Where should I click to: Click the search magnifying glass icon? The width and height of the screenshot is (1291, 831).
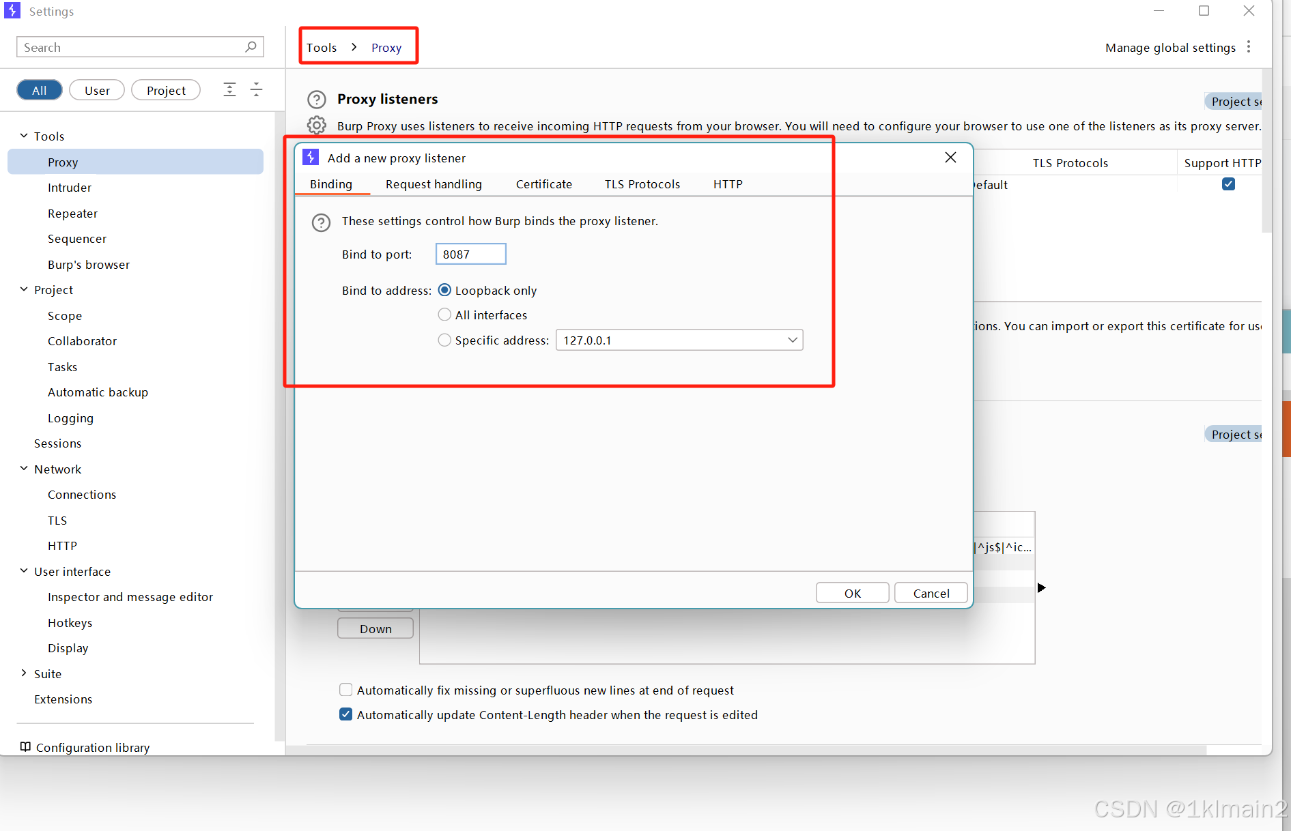(x=251, y=46)
